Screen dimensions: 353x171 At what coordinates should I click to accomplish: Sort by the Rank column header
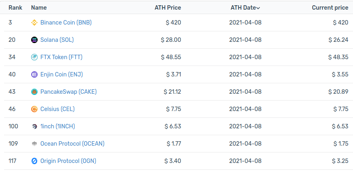tap(15, 8)
